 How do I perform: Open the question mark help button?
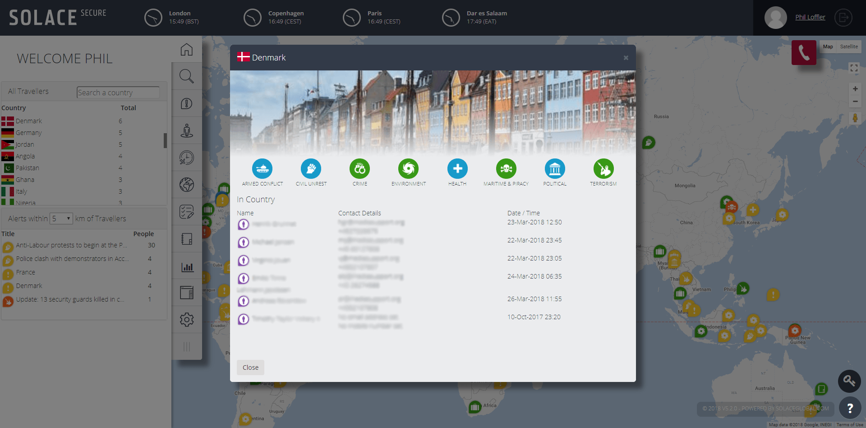point(850,408)
